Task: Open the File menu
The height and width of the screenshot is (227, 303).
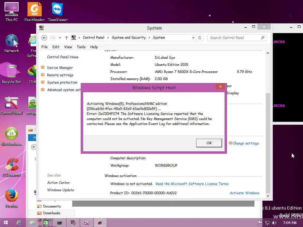Action: [44, 47]
